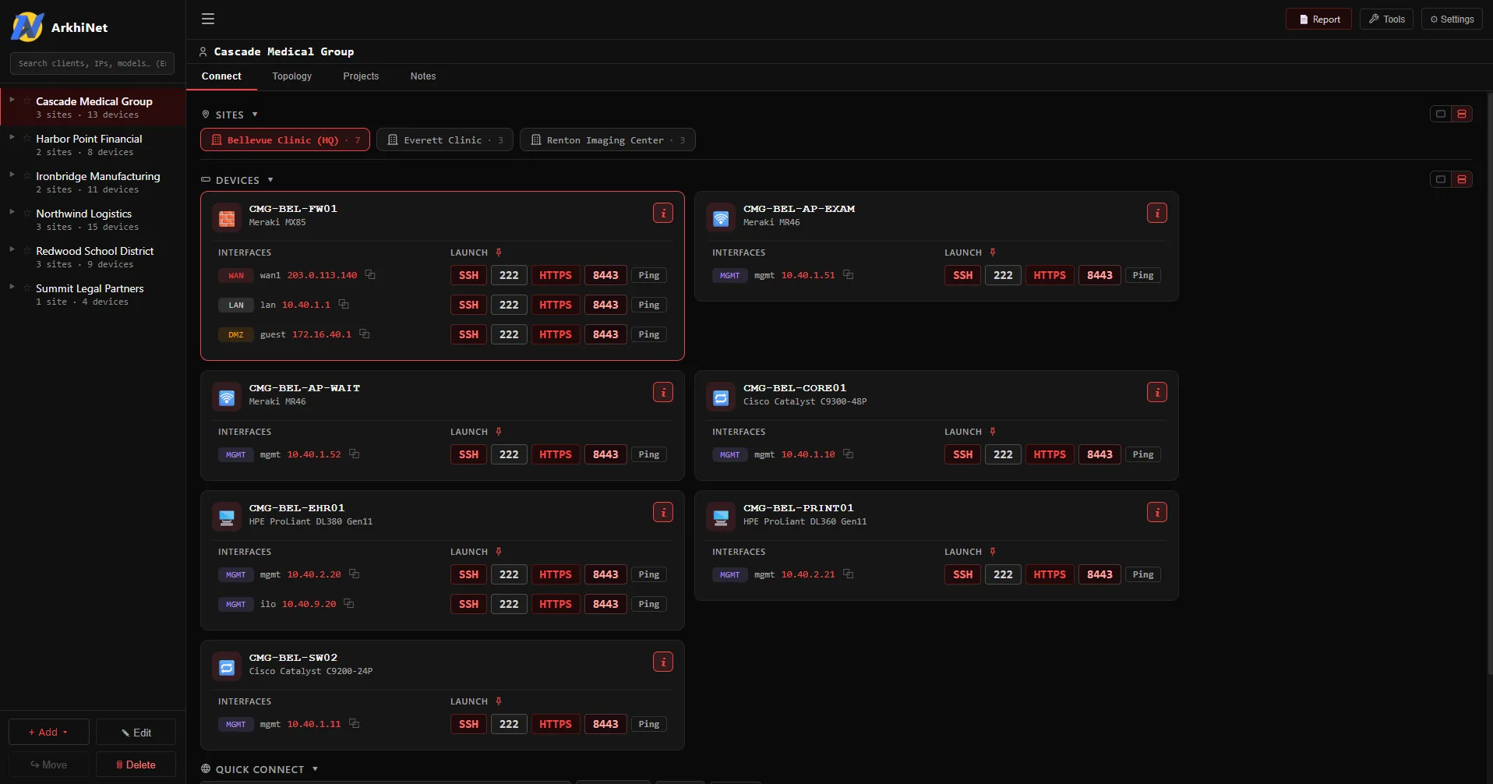Click the launch pin on CMG-BEL-FW01
1493x784 pixels.
pyautogui.click(x=499, y=253)
